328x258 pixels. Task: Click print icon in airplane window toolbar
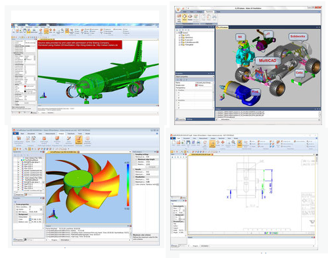click(x=34, y=31)
